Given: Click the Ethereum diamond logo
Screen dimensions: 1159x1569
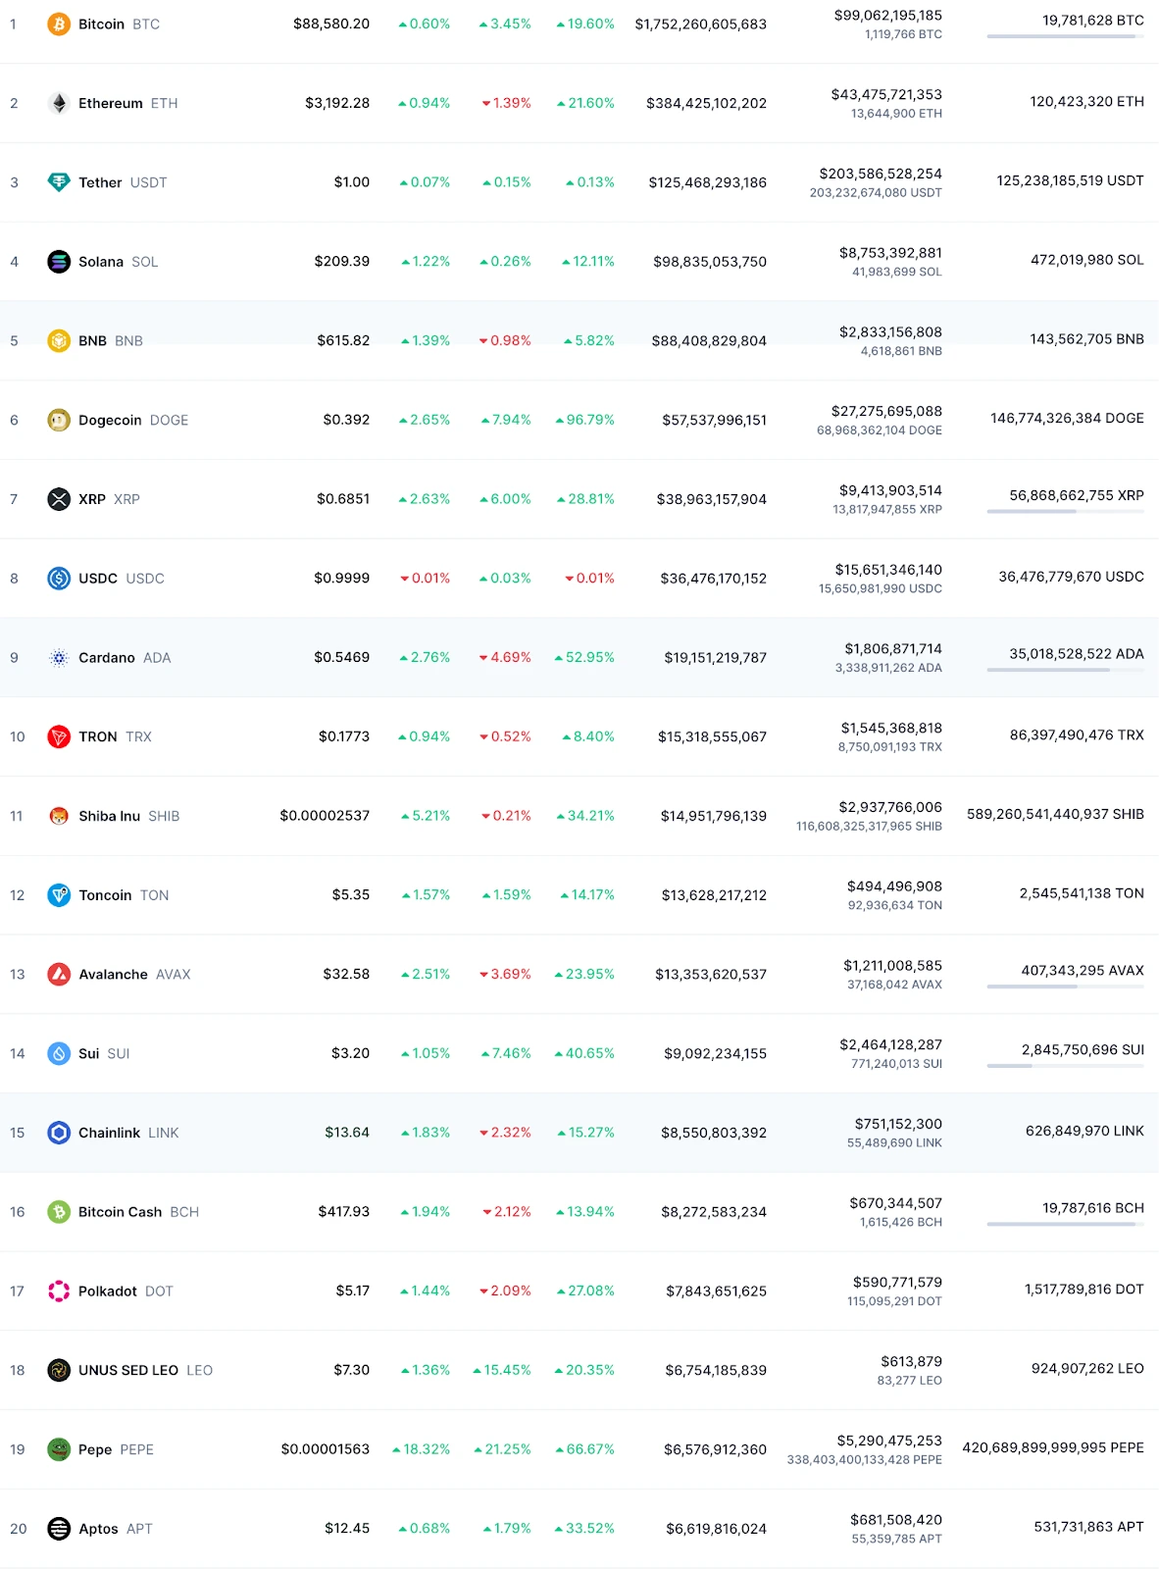Looking at the screenshot, I should [x=59, y=103].
